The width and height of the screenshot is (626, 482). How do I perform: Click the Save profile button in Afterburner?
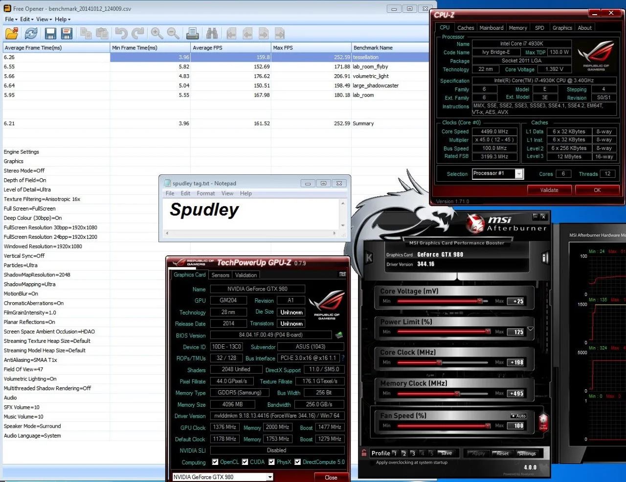447,453
